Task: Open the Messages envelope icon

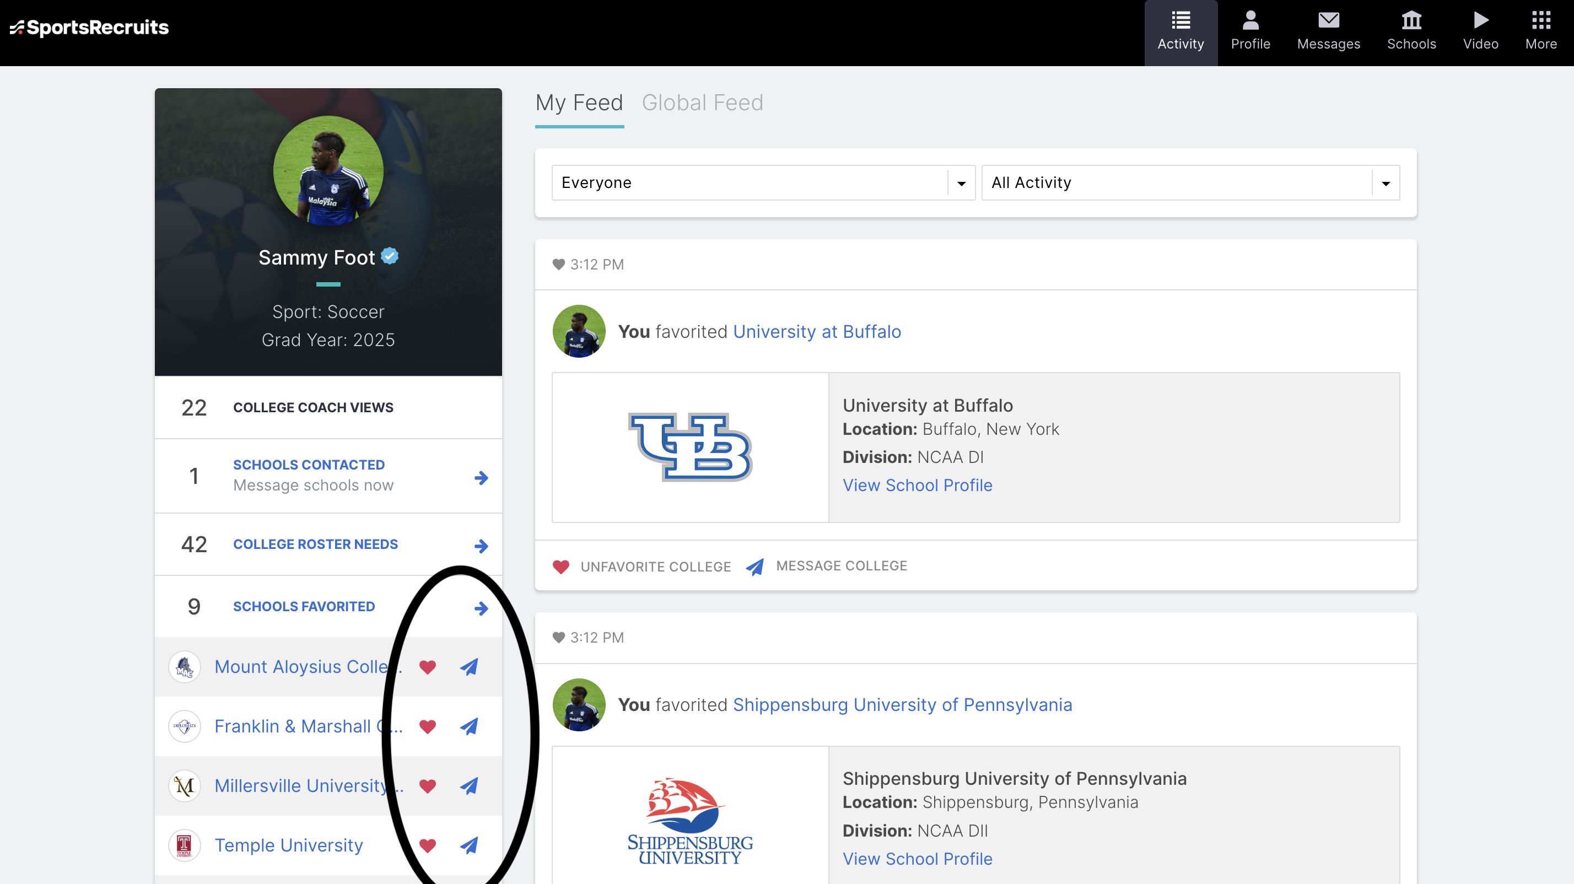Action: (1328, 20)
